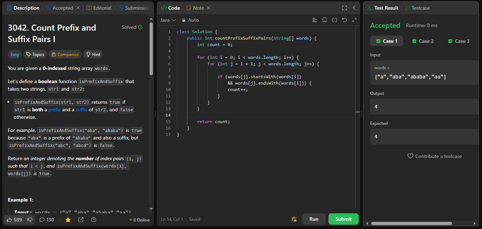Open the Submissions tab
Viewport: 482px width, 229px height.
(x=134, y=8)
